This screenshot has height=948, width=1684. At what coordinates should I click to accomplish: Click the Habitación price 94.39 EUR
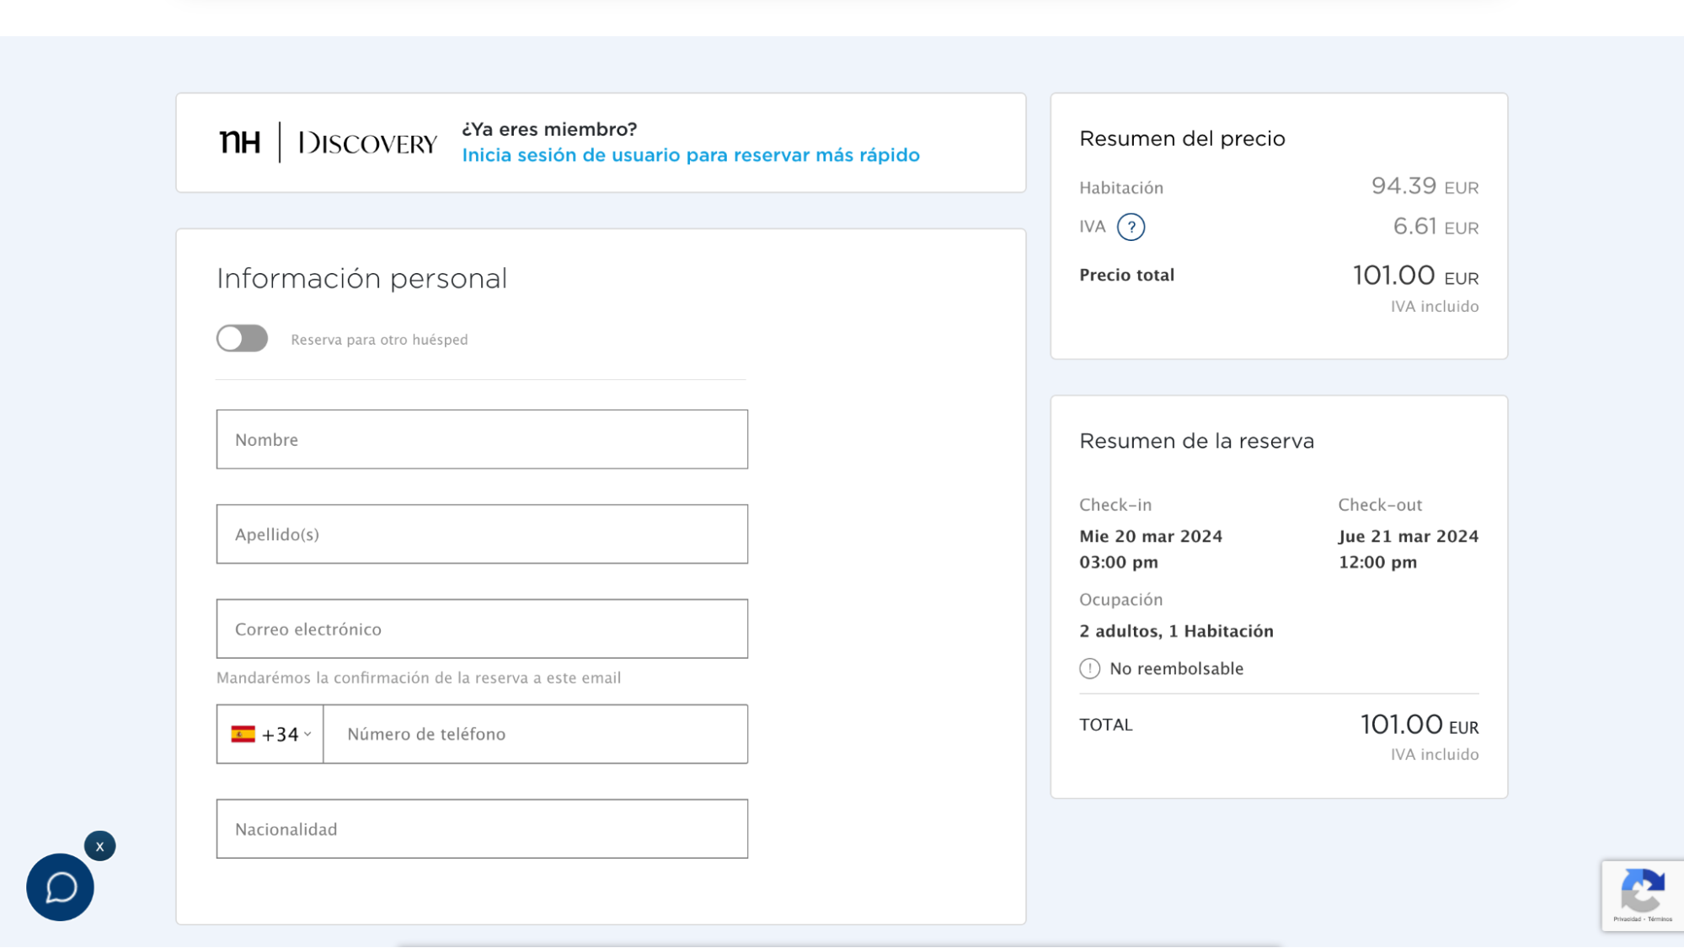(x=1425, y=186)
